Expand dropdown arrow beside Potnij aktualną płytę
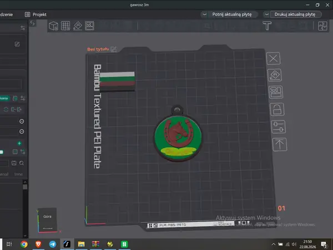Viewport: 333px width, 250px height. pos(204,14)
